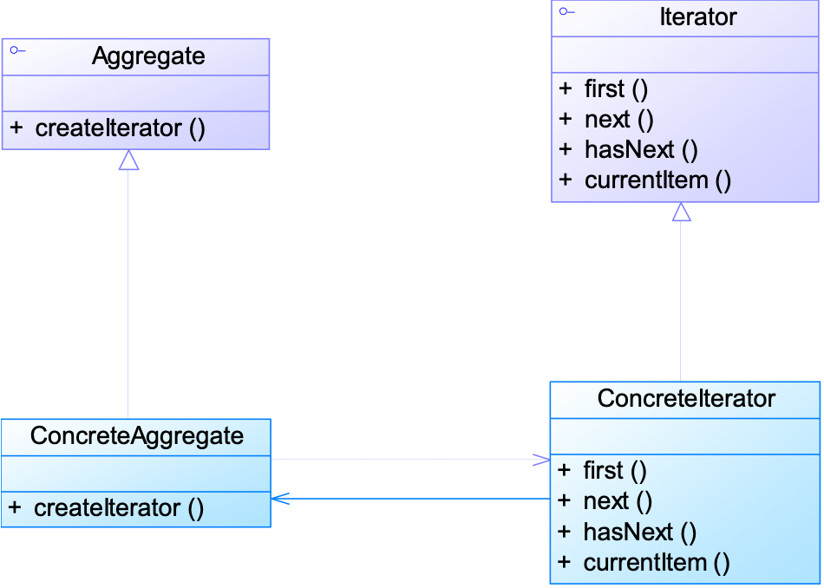Select createIterator () in ConcreteAggregate
This screenshot has width=824, height=588.
(119, 508)
